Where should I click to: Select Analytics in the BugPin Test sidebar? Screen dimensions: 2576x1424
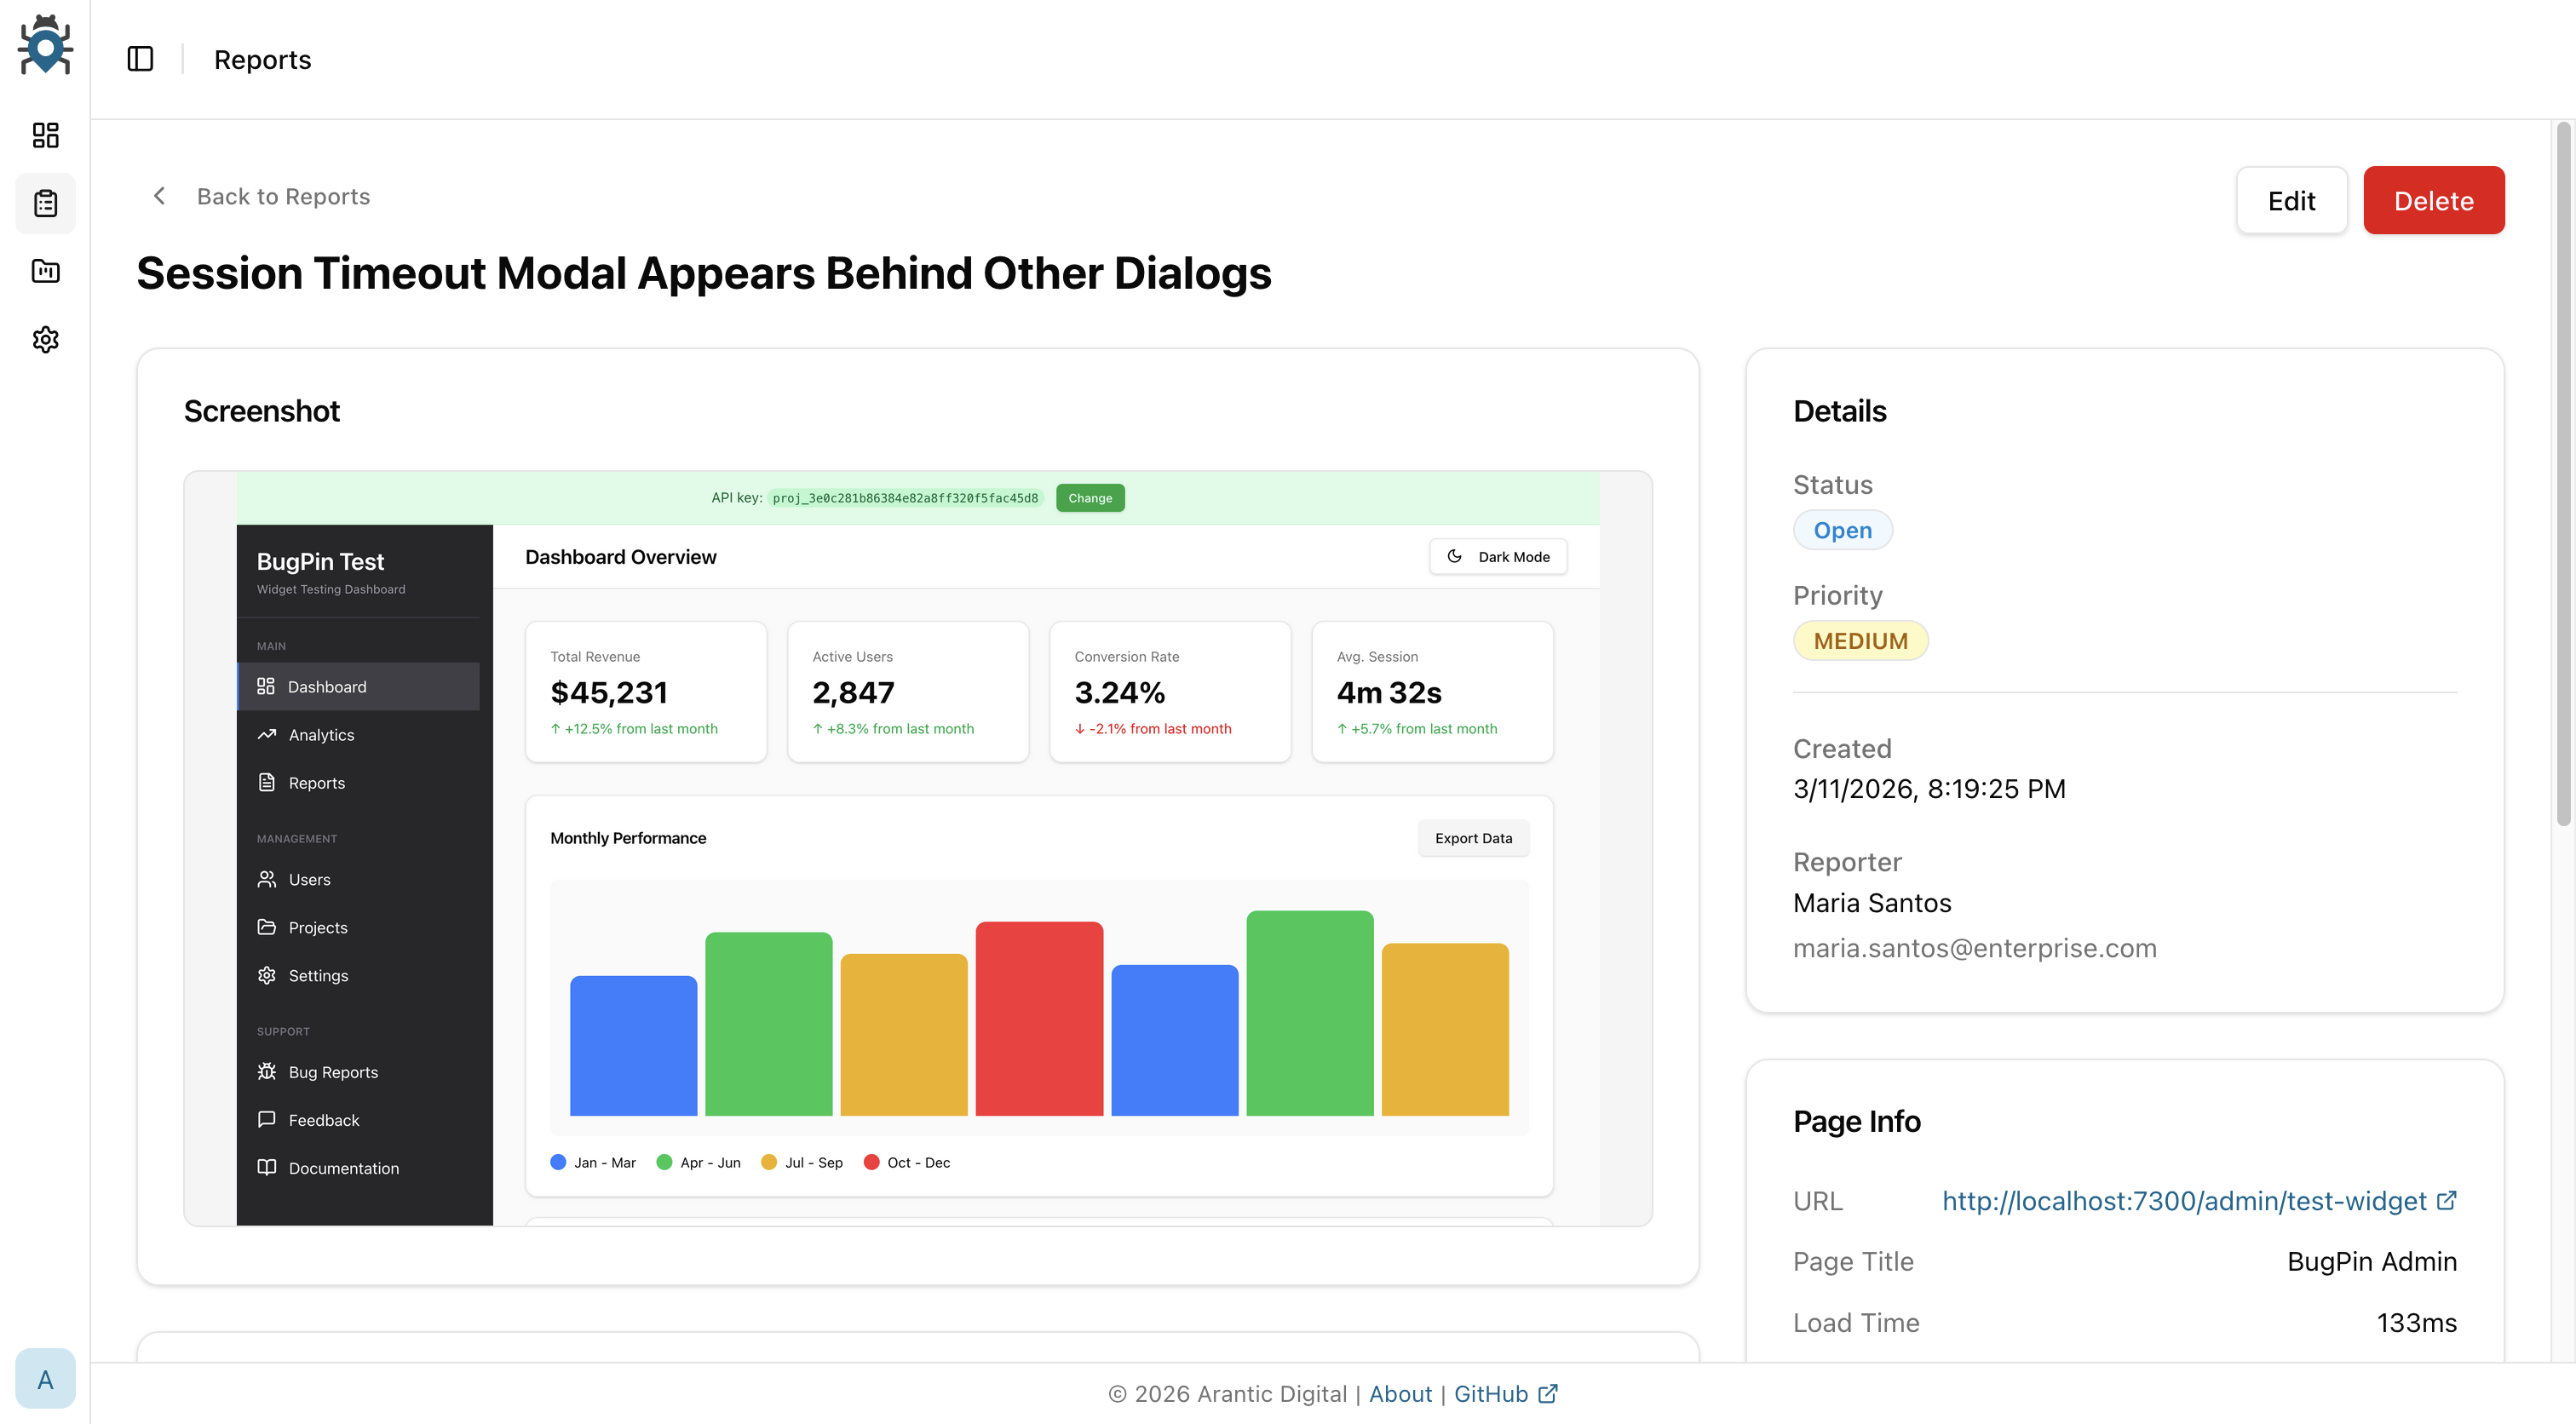320,734
